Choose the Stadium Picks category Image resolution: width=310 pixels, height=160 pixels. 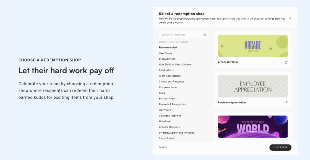pos(167,59)
